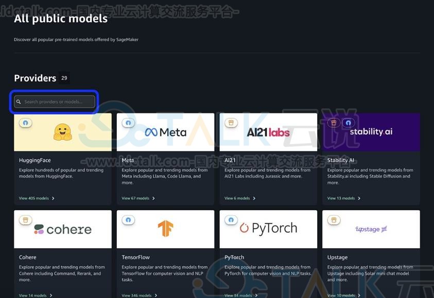
Task: Open the cohere logo thumbnail
Action: pos(63,229)
